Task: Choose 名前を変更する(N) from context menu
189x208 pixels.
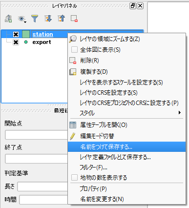Action: (126, 199)
